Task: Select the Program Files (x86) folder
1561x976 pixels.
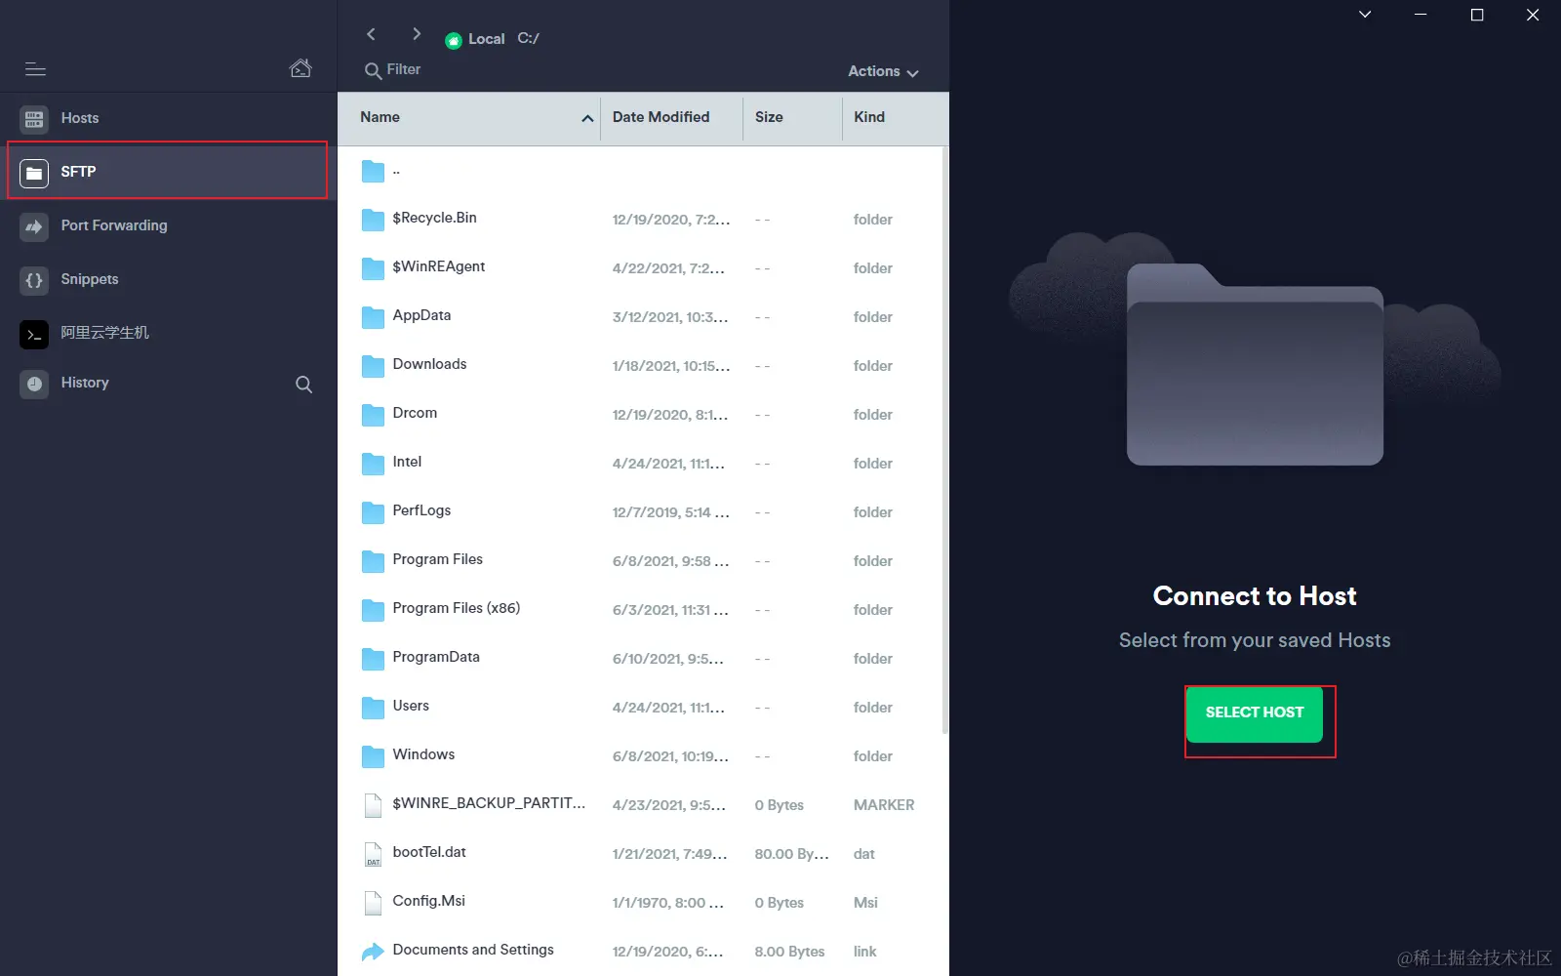Action: (642, 610)
